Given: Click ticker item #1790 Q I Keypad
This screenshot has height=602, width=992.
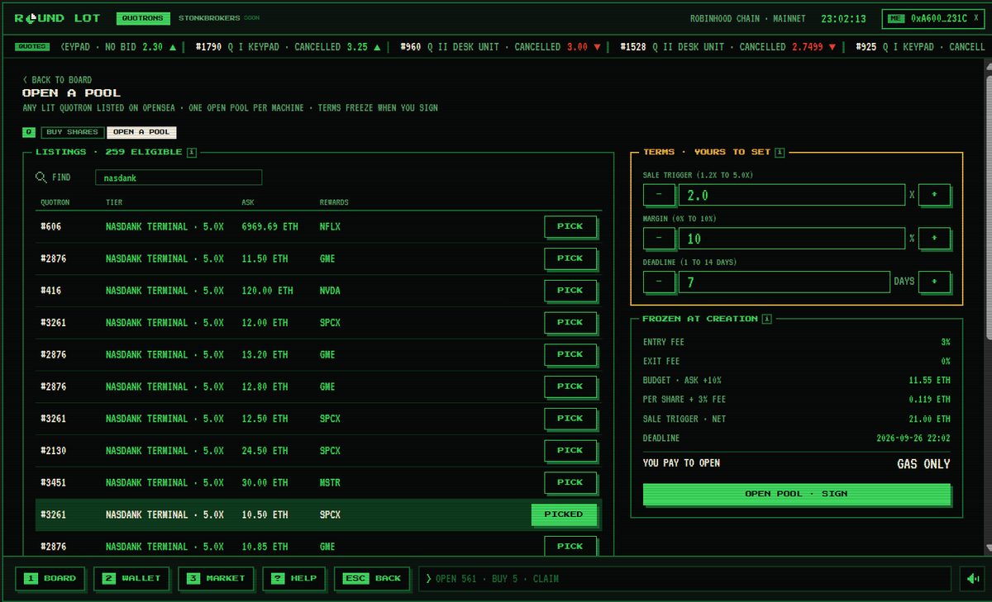Looking at the screenshot, I should (x=289, y=47).
